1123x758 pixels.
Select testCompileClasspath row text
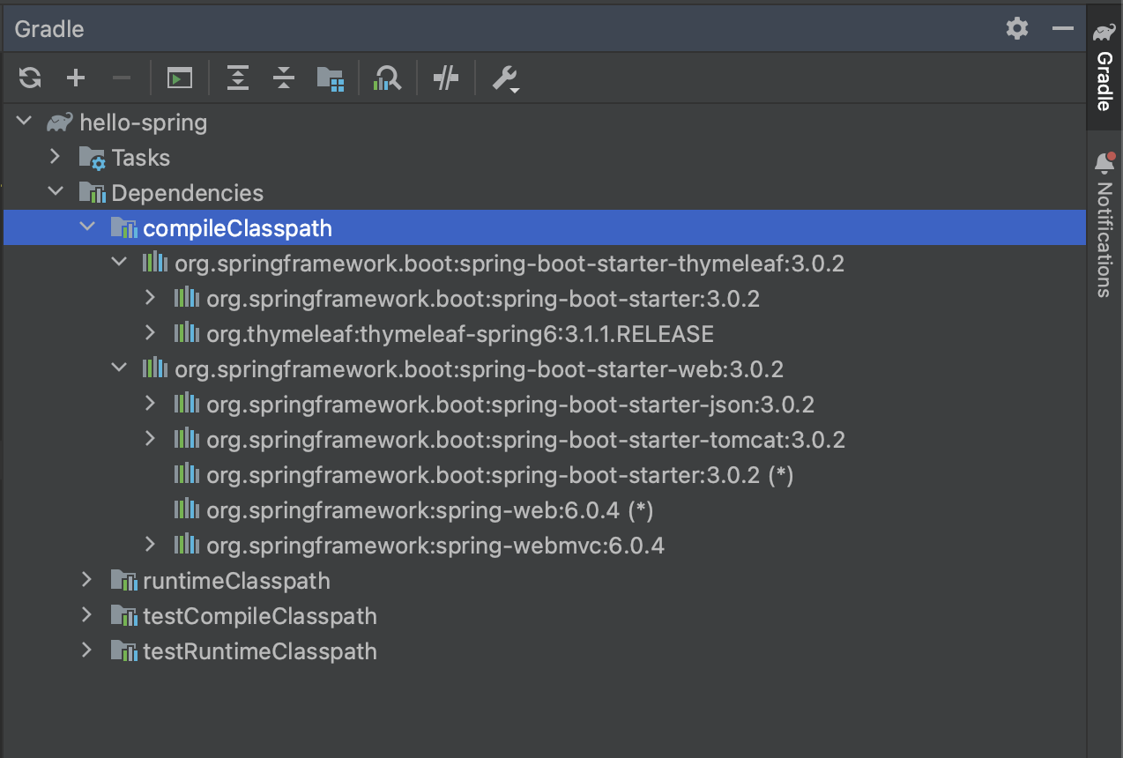coord(260,616)
